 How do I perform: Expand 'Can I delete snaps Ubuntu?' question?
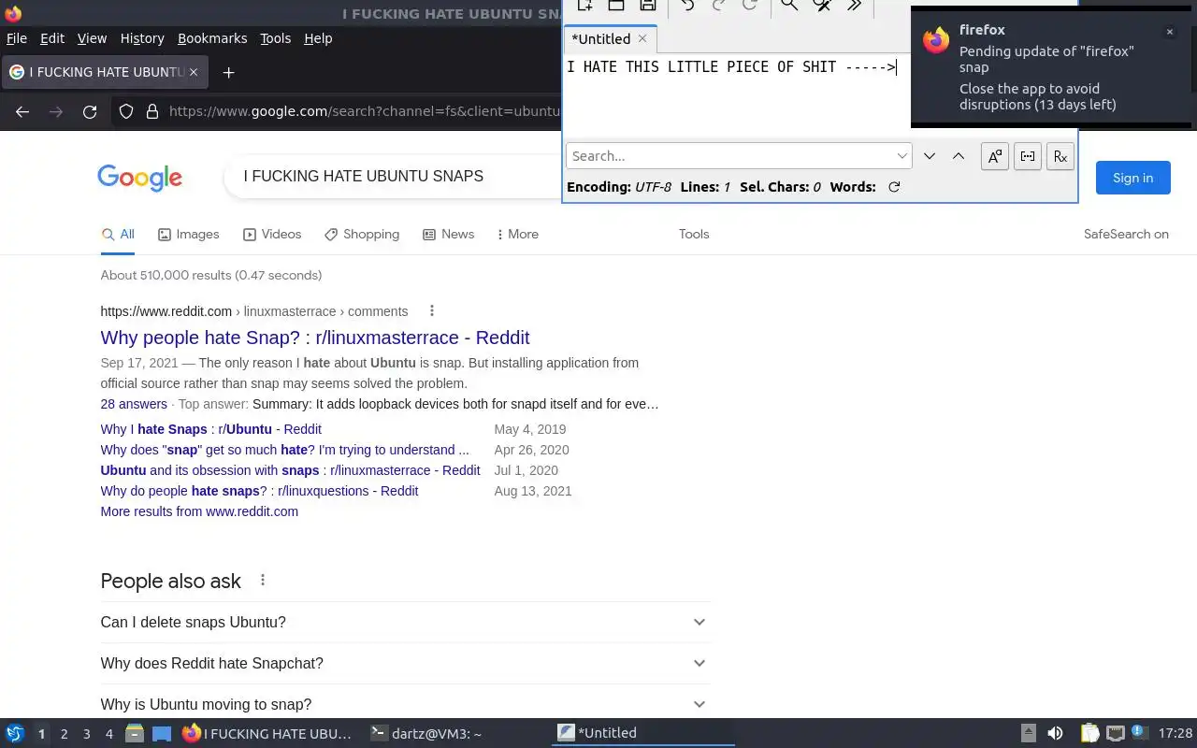(405, 623)
